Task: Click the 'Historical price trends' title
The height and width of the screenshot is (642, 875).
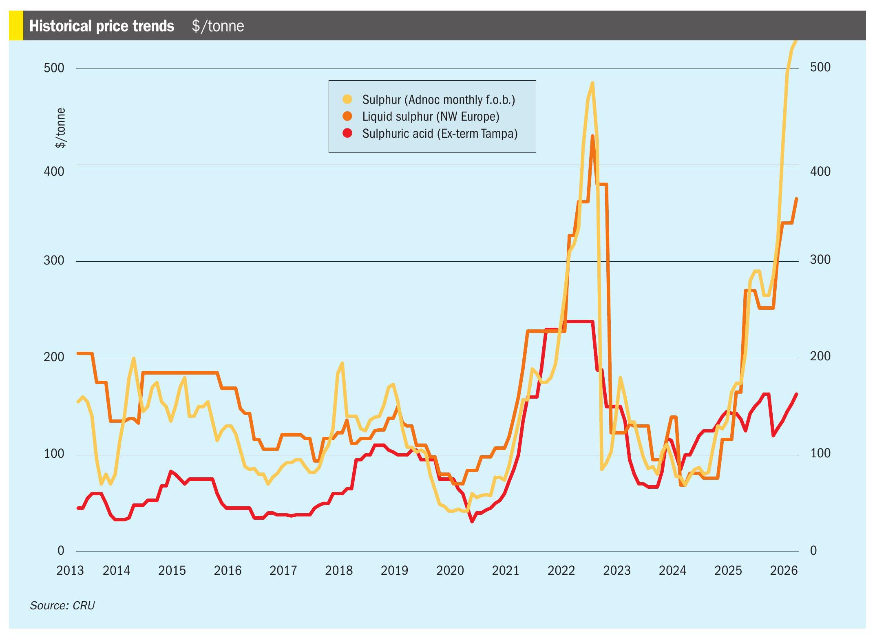Action: 102,26
